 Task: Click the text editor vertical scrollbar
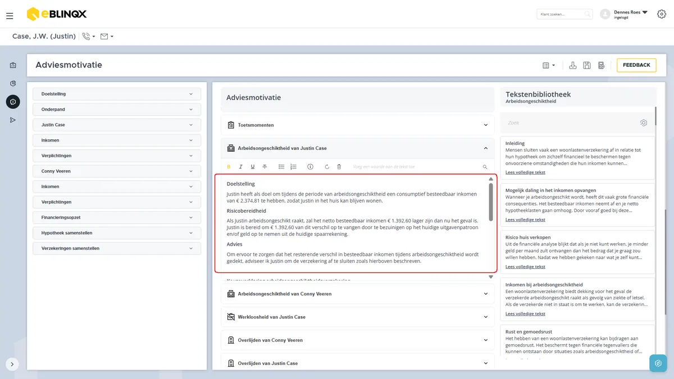(x=491, y=202)
